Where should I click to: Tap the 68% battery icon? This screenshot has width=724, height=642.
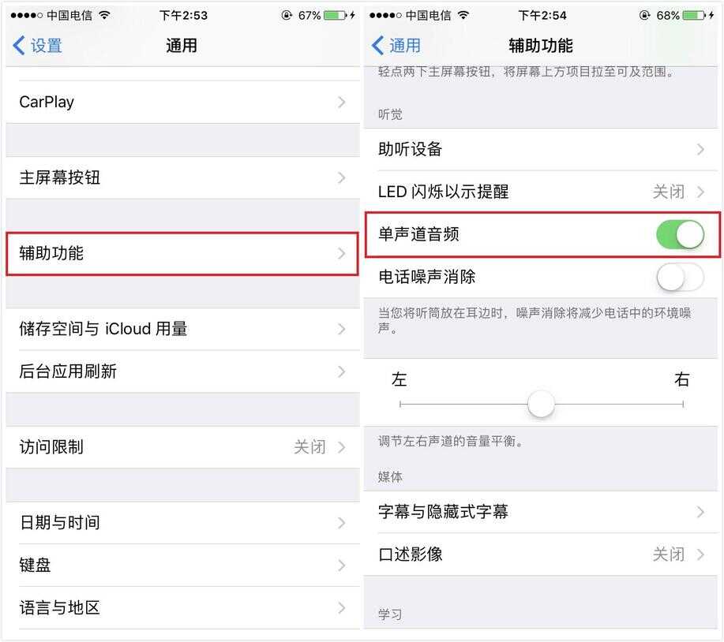(x=695, y=15)
